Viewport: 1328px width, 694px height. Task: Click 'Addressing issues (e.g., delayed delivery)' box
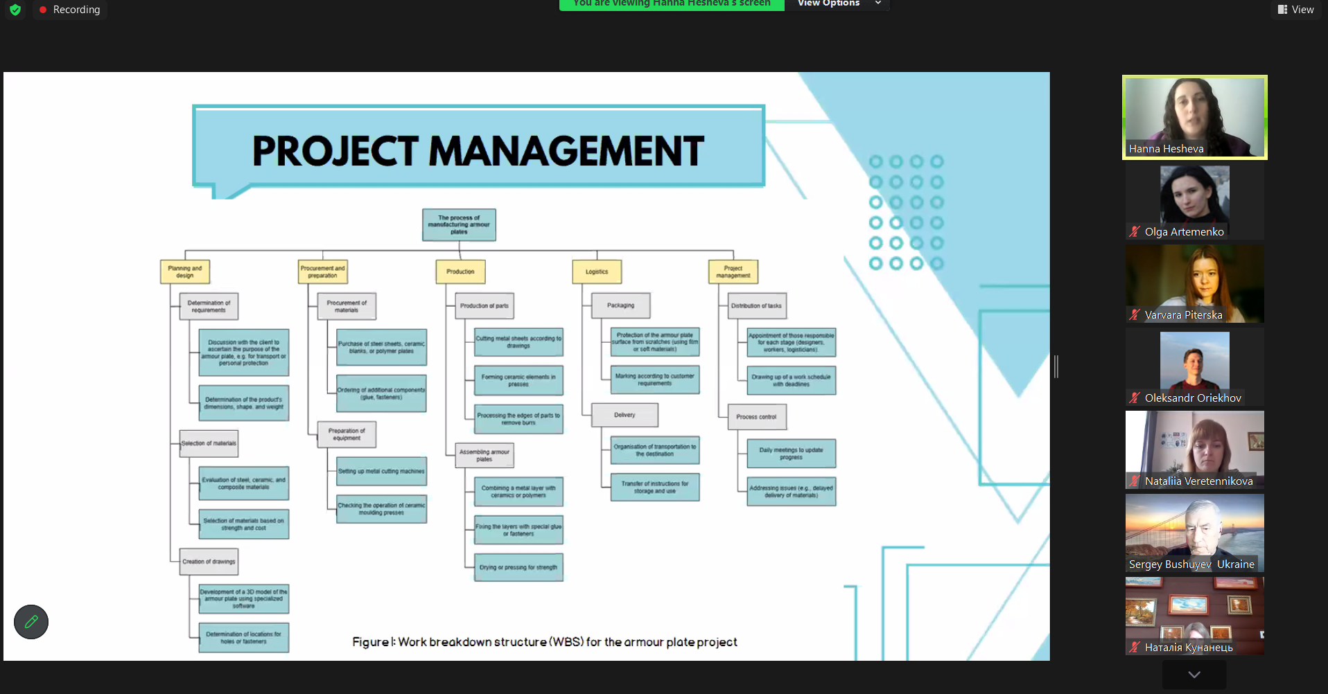792,491
